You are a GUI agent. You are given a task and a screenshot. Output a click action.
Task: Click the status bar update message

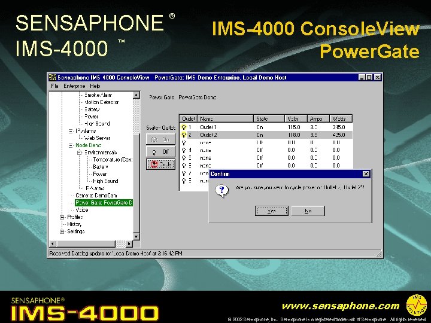pos(116,253)
